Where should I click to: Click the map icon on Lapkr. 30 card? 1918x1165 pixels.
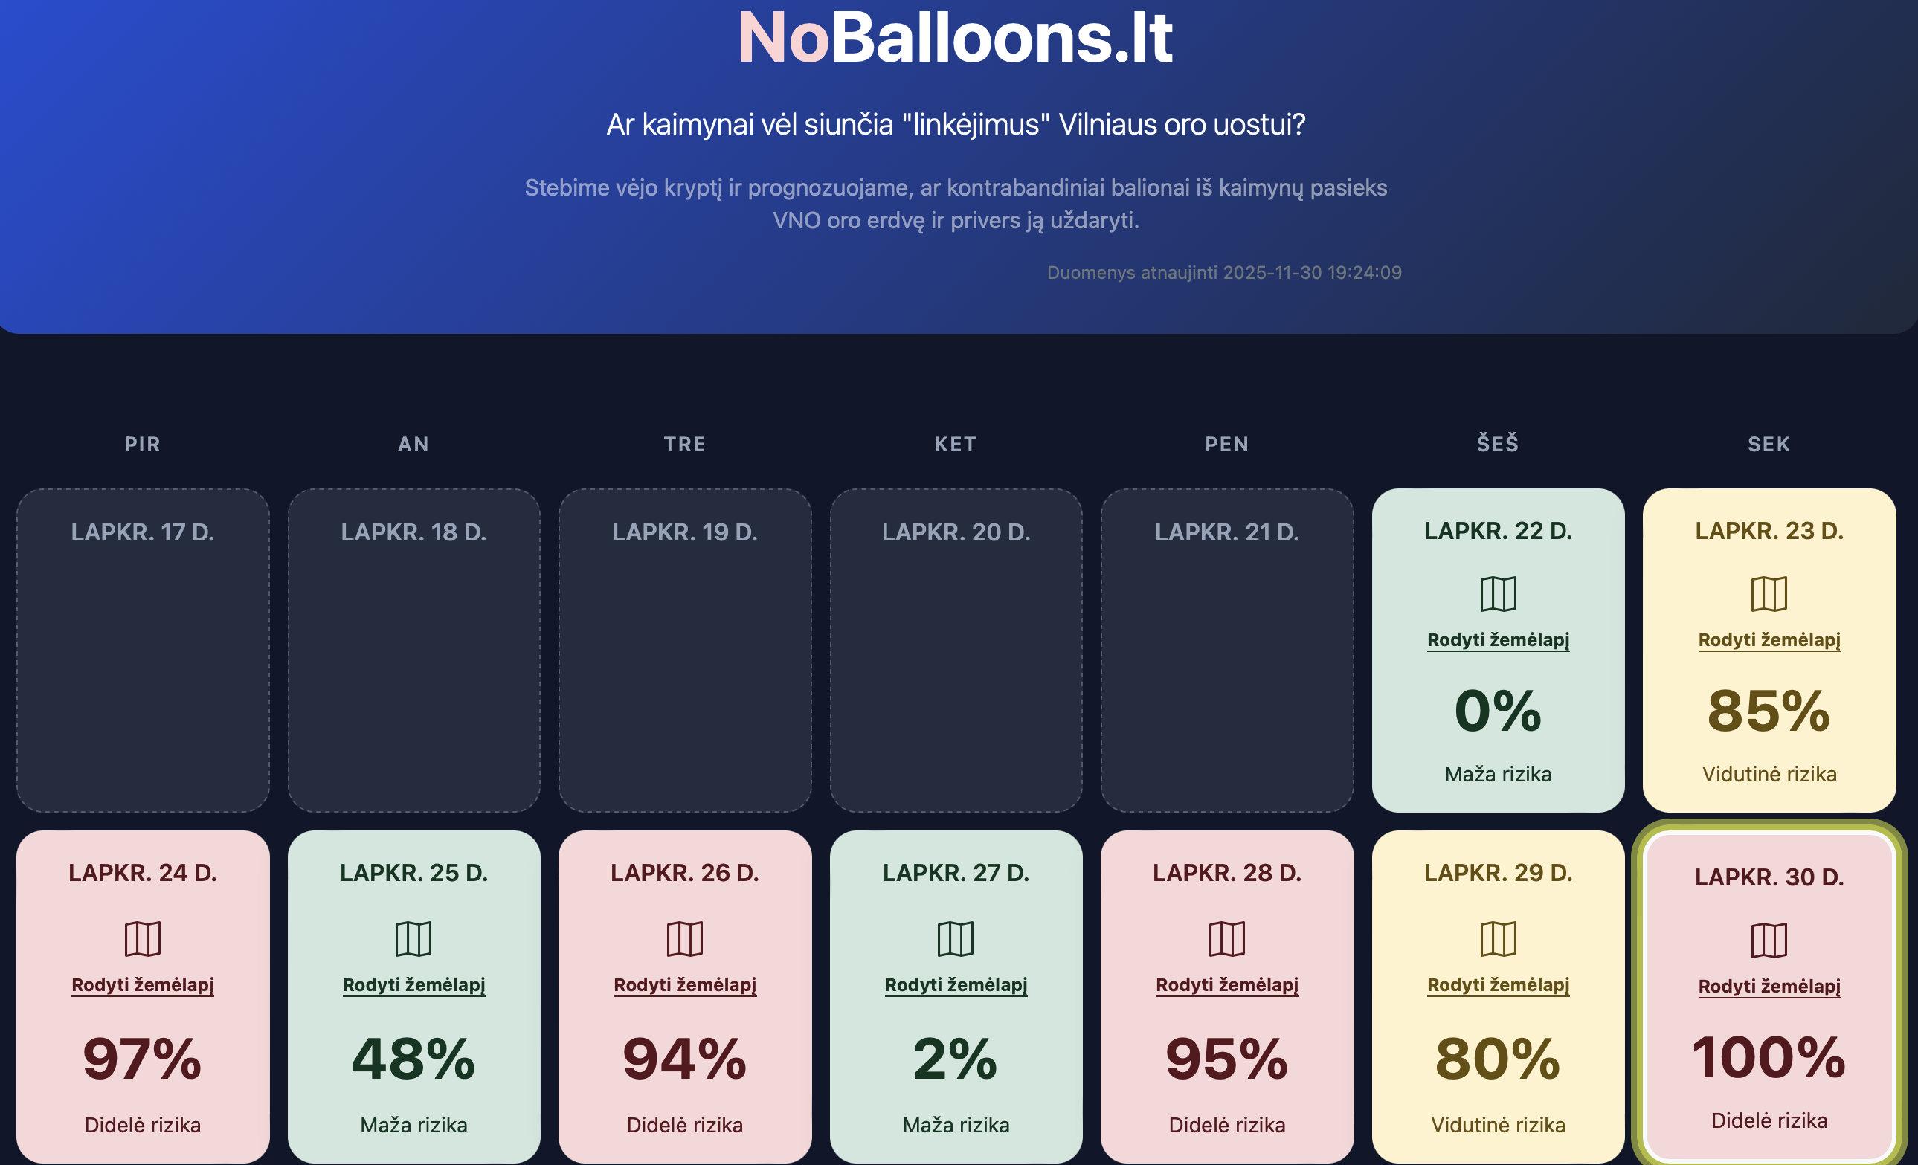click(1769, 940)
